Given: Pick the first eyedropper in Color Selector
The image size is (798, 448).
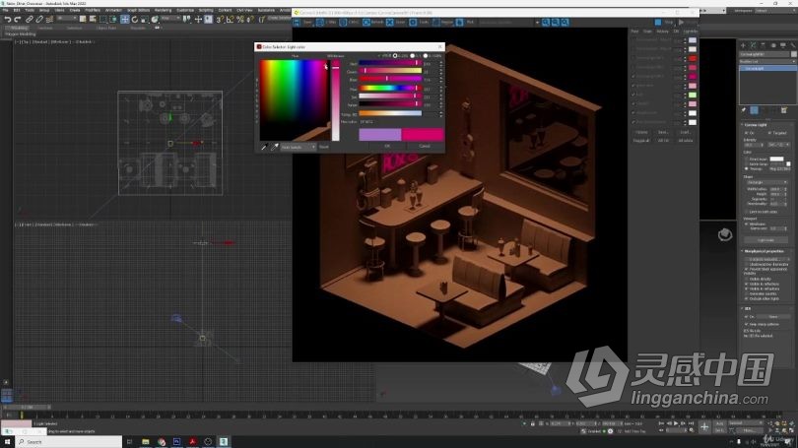Looking at the screenshot, I should 264,147.
